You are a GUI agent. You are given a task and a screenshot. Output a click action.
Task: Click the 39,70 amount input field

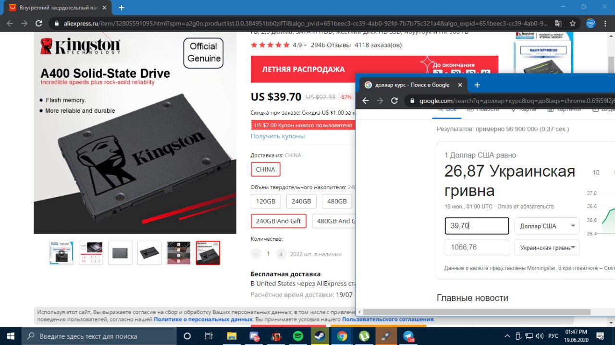[x=477, y=226]
